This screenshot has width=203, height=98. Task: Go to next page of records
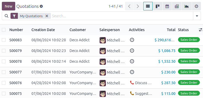[x=138, y=6]
